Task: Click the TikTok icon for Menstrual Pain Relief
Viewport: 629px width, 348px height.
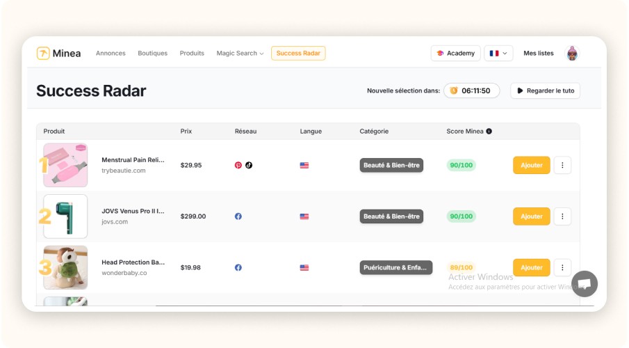Action: (x=249, y=165)
